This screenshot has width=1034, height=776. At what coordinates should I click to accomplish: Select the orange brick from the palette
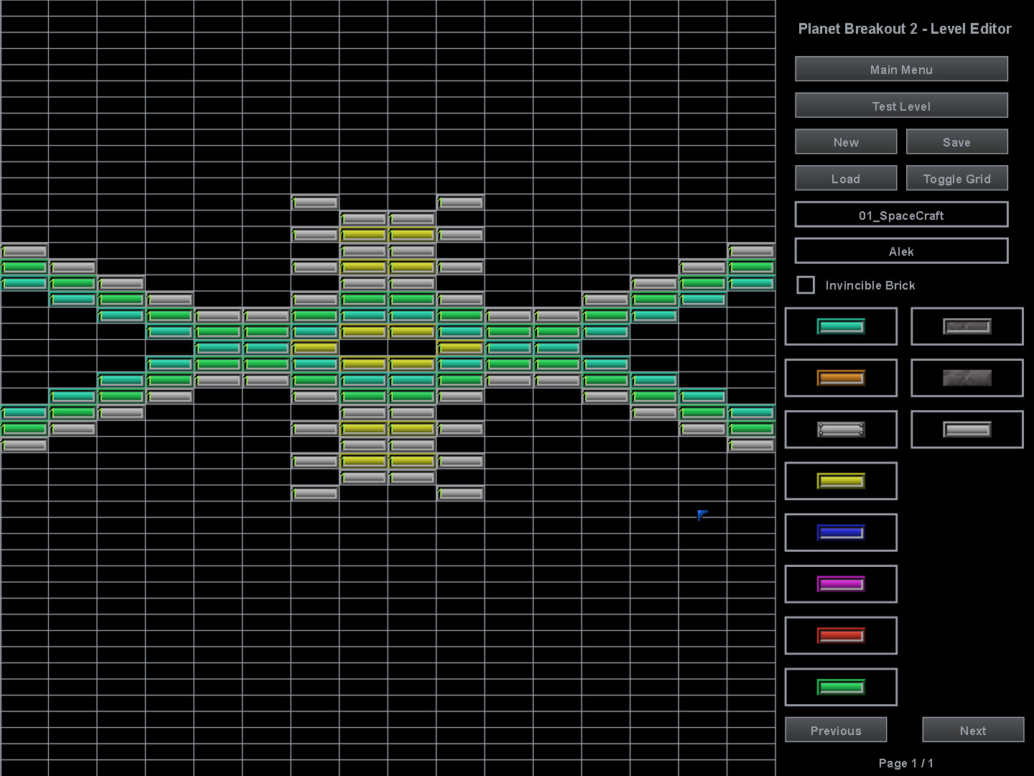tap(841, 378)
